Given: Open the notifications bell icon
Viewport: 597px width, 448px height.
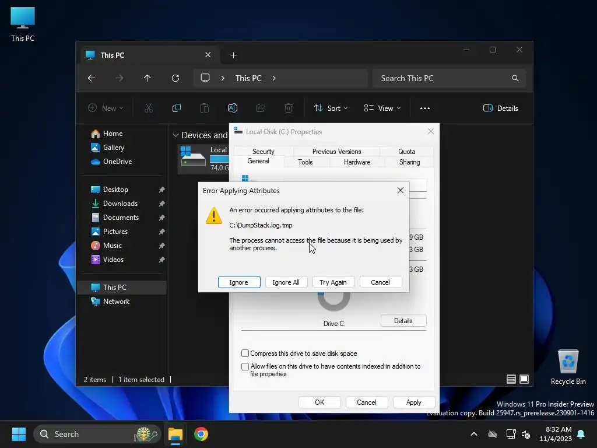Looking at the screenshot, I should coord(581,434).
